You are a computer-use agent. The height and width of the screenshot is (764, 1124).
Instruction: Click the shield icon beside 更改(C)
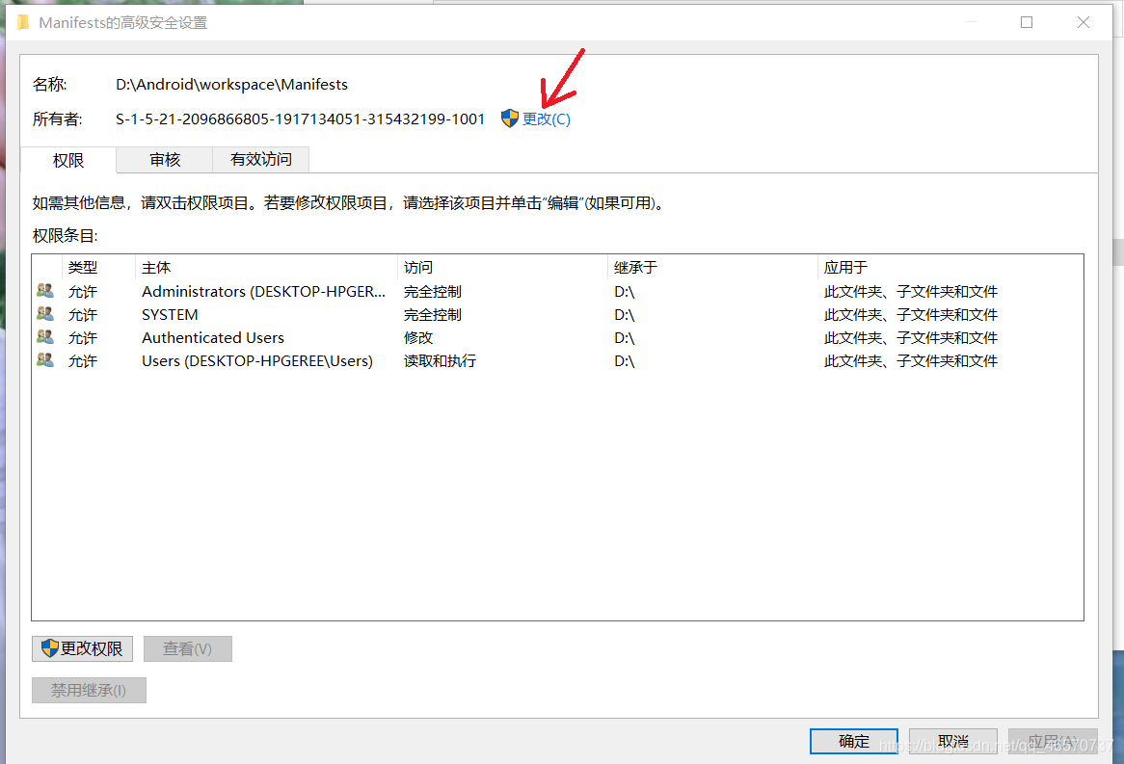coord(510,119)
